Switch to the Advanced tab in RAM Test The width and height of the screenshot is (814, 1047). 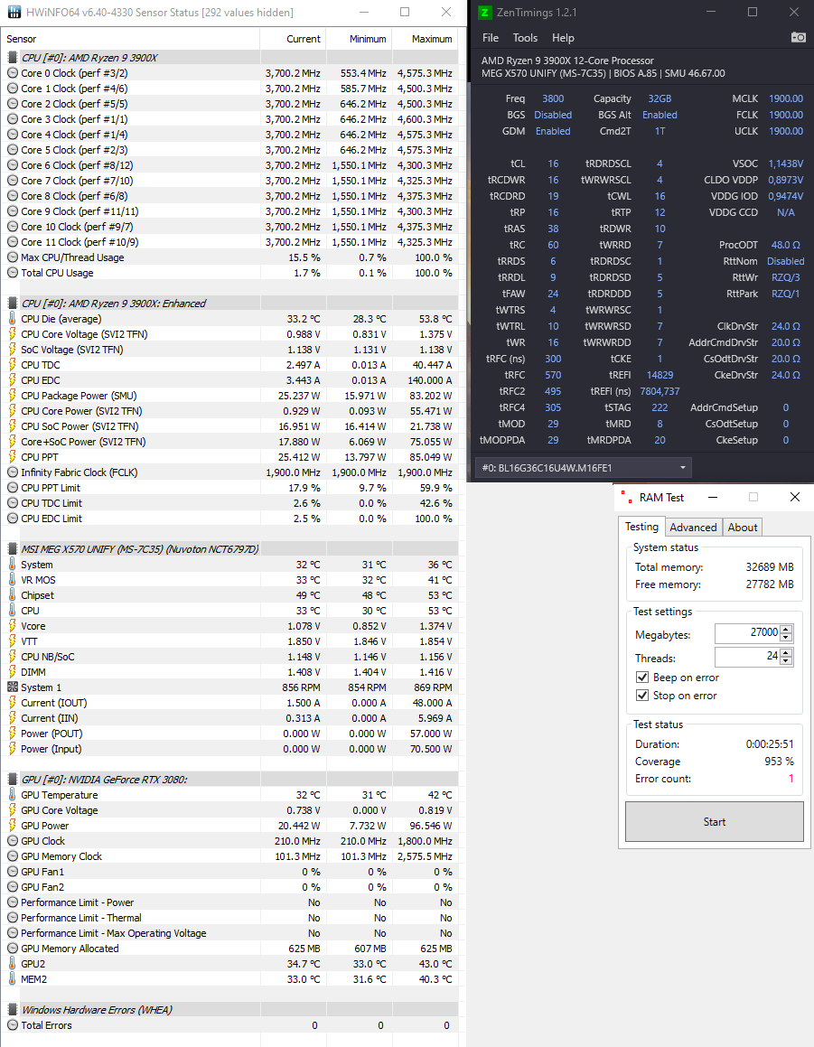click(693, 528)
